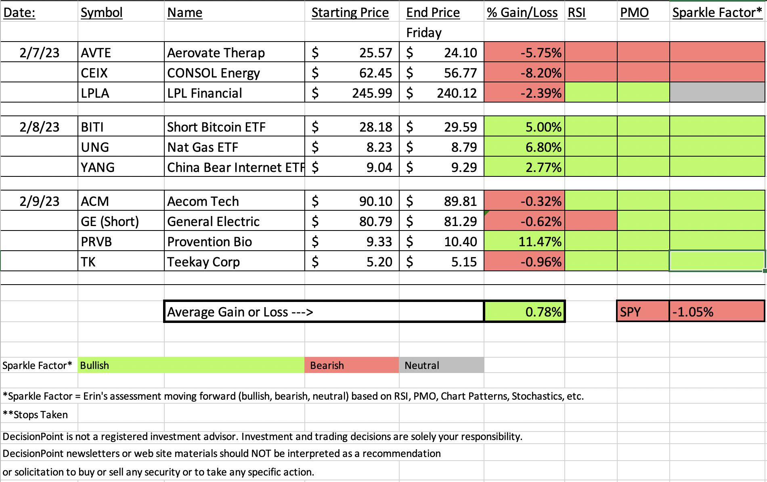Select the -8.20% loss cell

(x=524, y=72)
